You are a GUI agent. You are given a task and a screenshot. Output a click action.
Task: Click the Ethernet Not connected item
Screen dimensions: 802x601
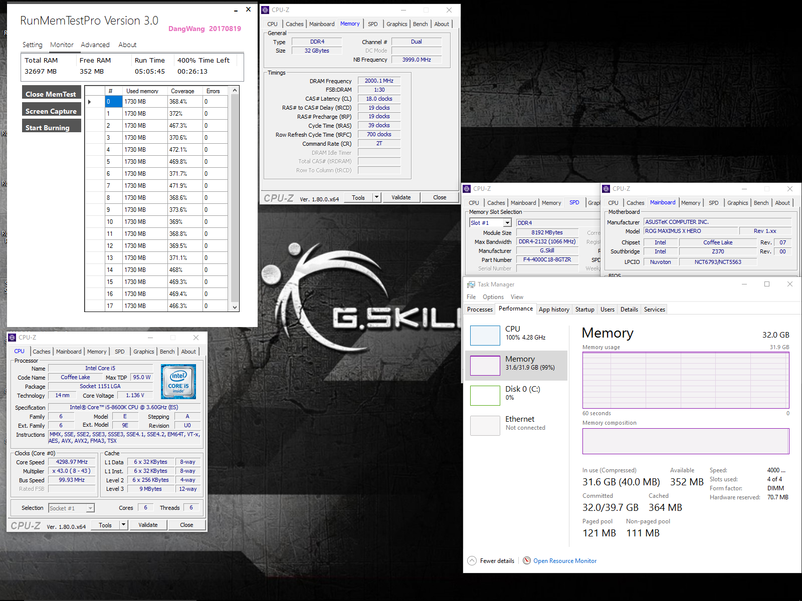[x=520, y=423]
